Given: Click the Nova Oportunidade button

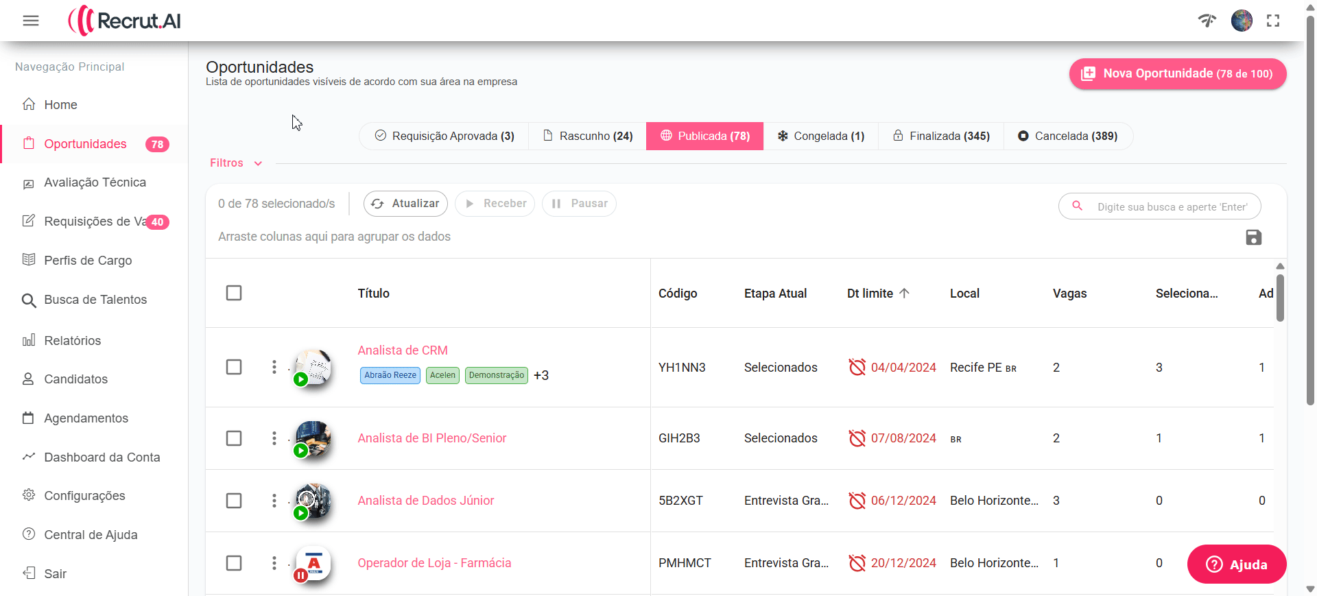Looking at the screenshot, I should click(1177, 73).
